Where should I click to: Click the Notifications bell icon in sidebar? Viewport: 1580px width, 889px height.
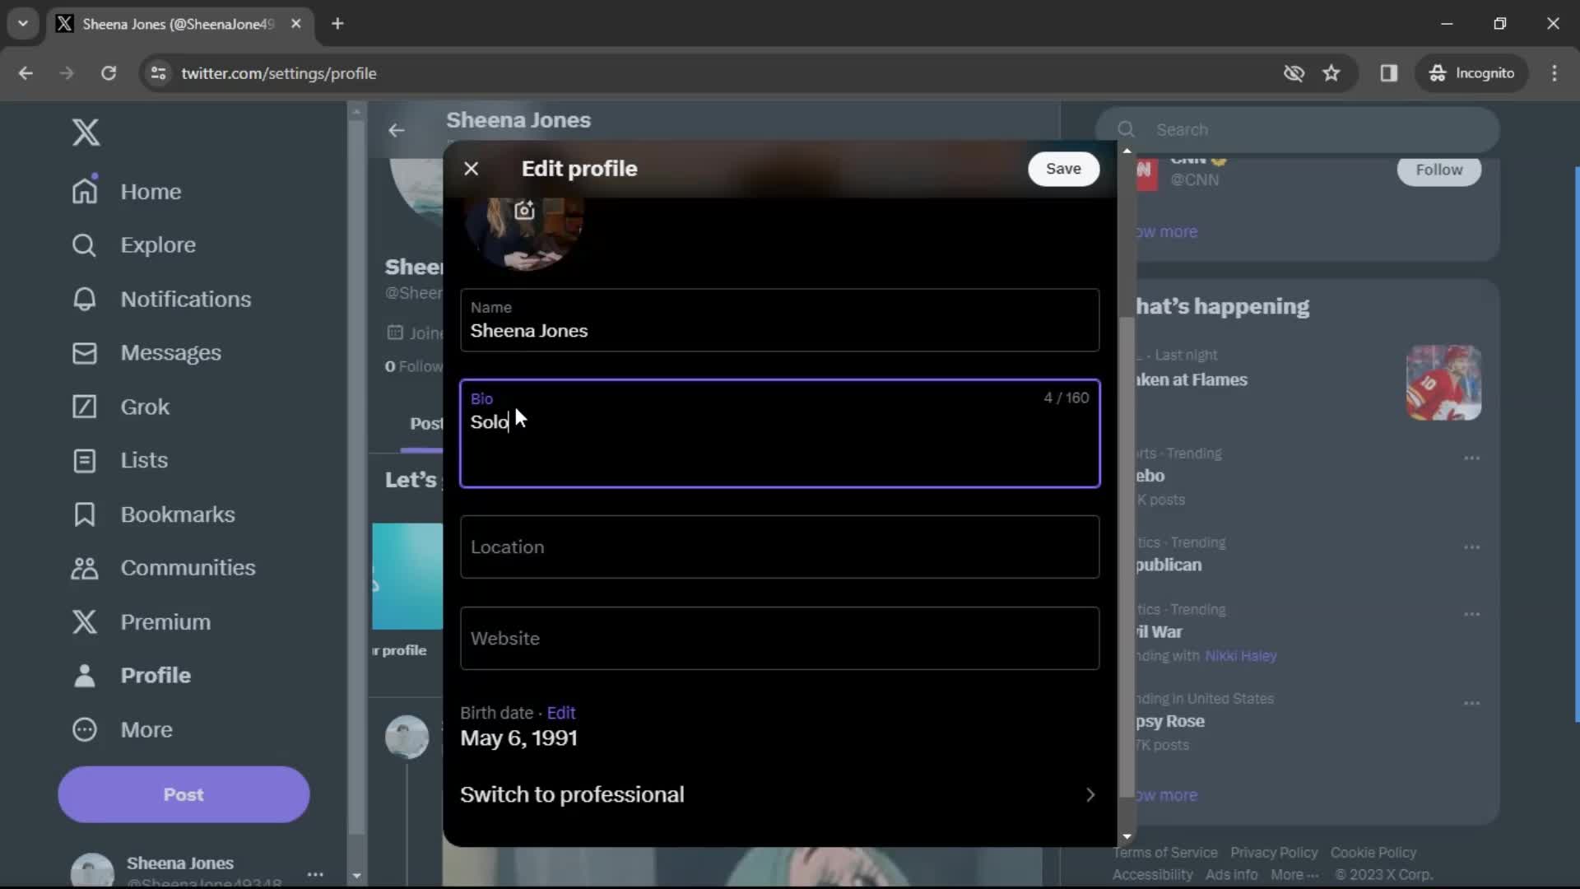pyautogui.click(x=86, y=299)
